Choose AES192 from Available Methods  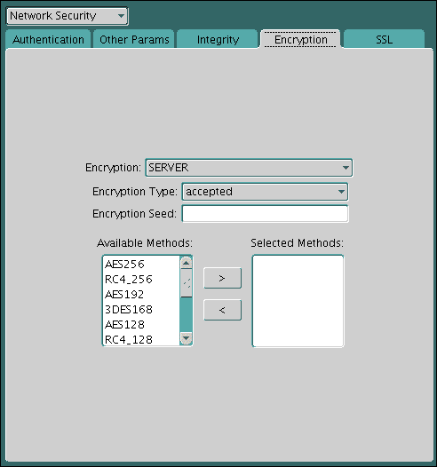coord(141,295)
